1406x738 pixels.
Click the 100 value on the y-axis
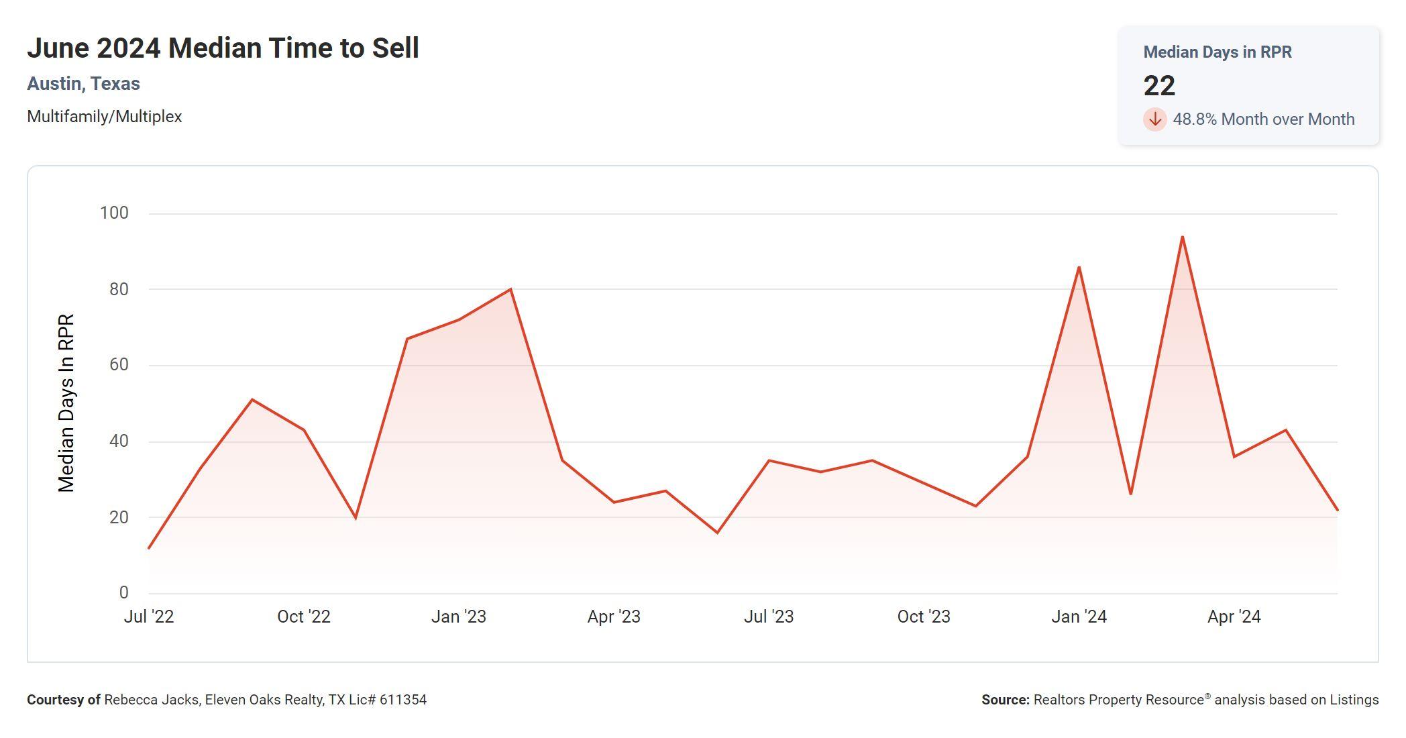[x=114, y=213]
